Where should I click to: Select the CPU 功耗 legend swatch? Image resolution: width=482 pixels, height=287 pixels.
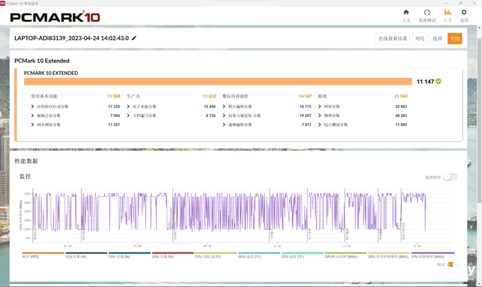pos(216,253)
